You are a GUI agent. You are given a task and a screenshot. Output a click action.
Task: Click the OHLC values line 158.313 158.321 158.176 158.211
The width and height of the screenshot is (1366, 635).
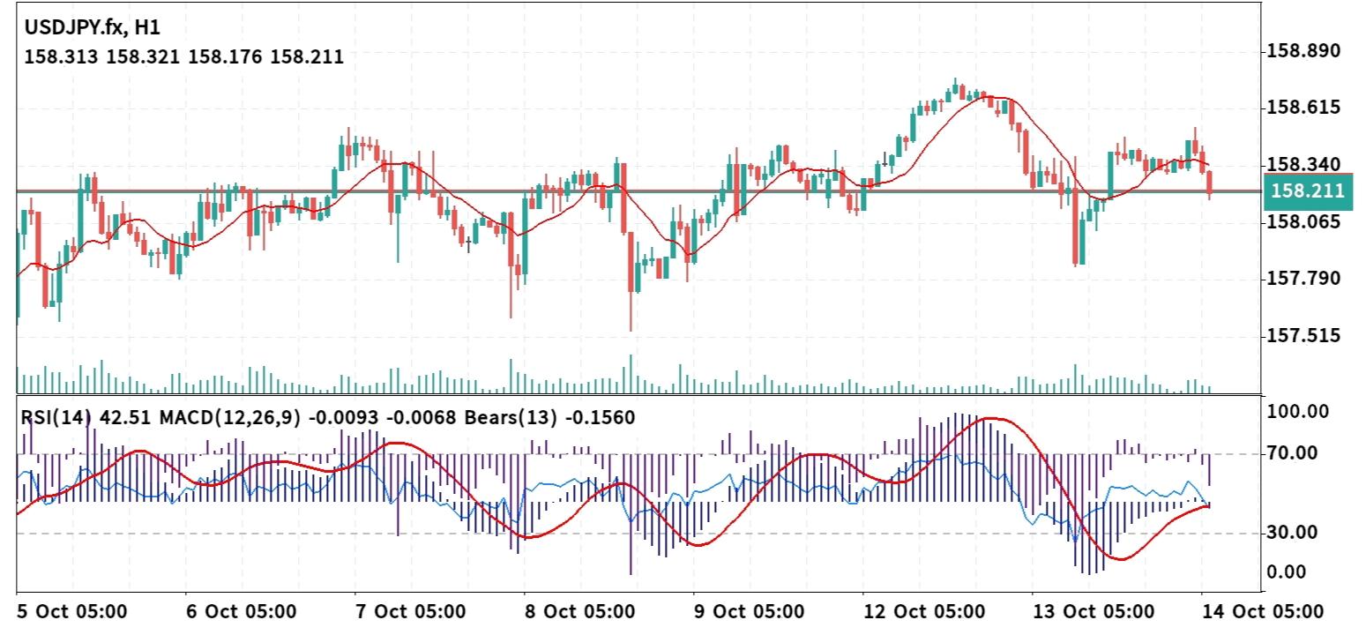click(x=184, y=57)
